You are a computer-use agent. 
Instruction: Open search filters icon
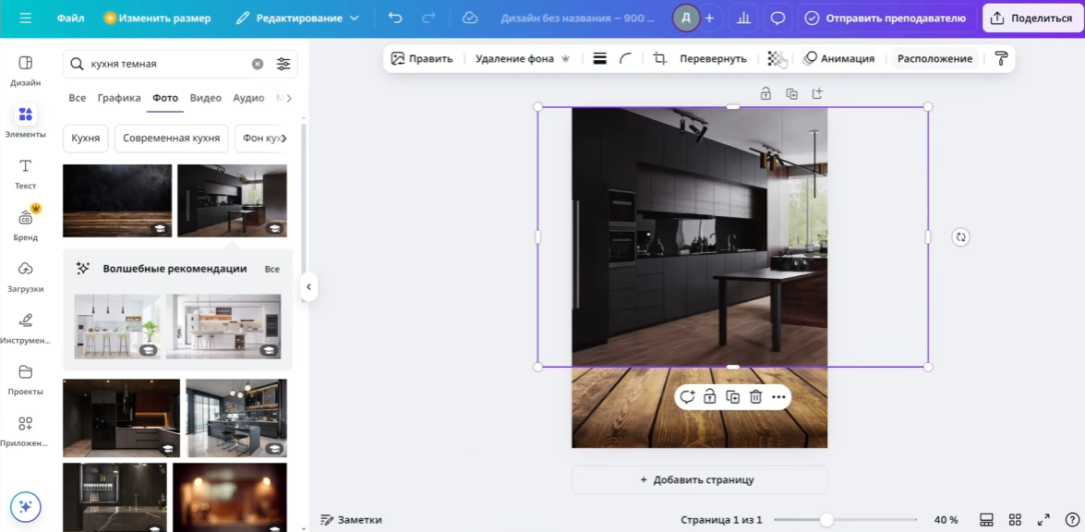pos(283,64)
